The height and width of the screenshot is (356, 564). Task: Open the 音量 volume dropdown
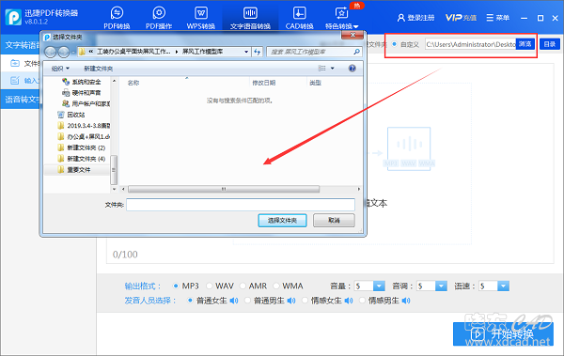(379, 286)
